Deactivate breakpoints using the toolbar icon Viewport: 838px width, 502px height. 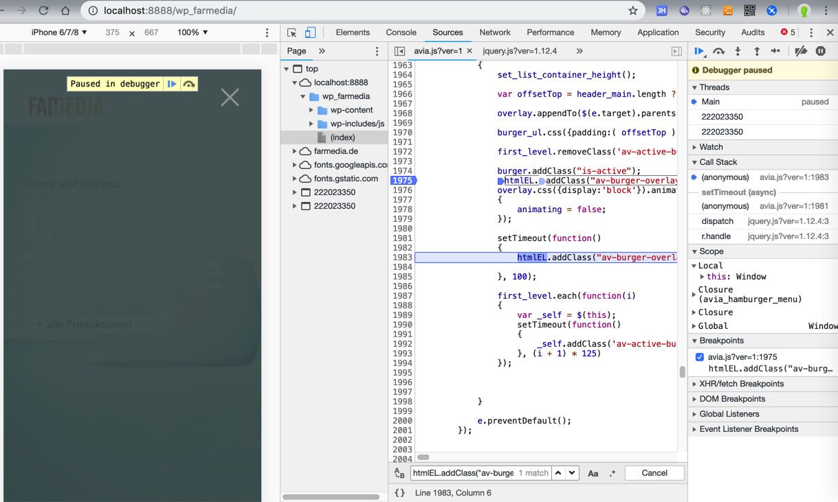tap(801, 52)
